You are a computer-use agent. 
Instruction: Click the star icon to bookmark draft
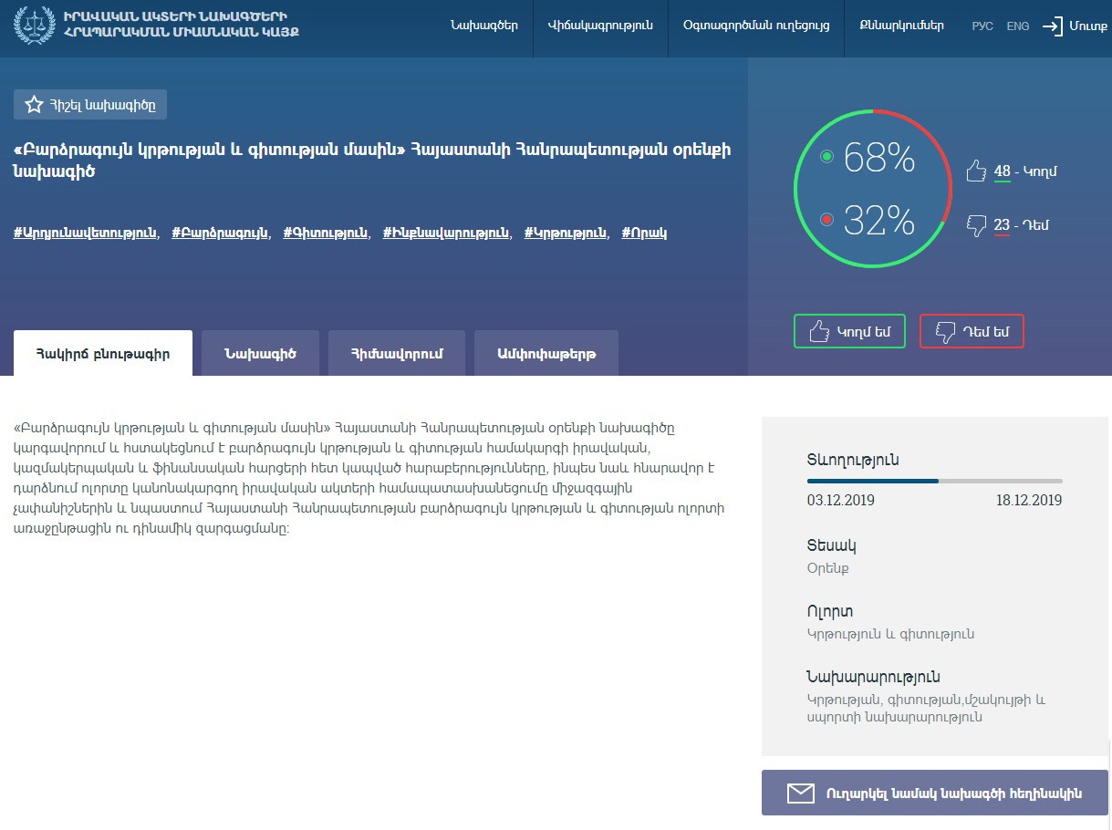tap(35, 105)
